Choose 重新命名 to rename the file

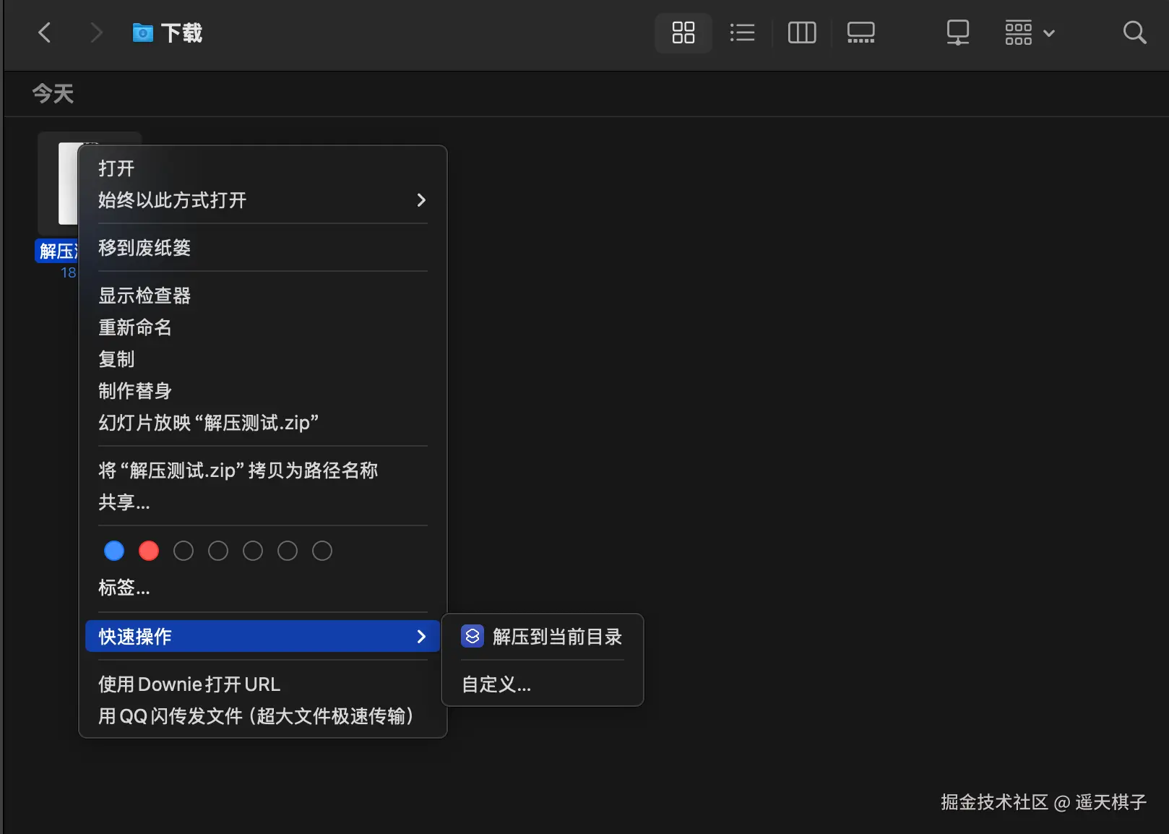262,327
